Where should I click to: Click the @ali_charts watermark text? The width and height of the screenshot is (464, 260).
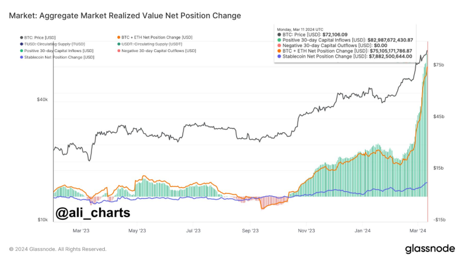click(92, 212)
